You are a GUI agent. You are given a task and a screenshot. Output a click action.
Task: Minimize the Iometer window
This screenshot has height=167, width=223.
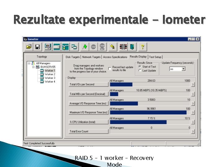pos(189,39)
